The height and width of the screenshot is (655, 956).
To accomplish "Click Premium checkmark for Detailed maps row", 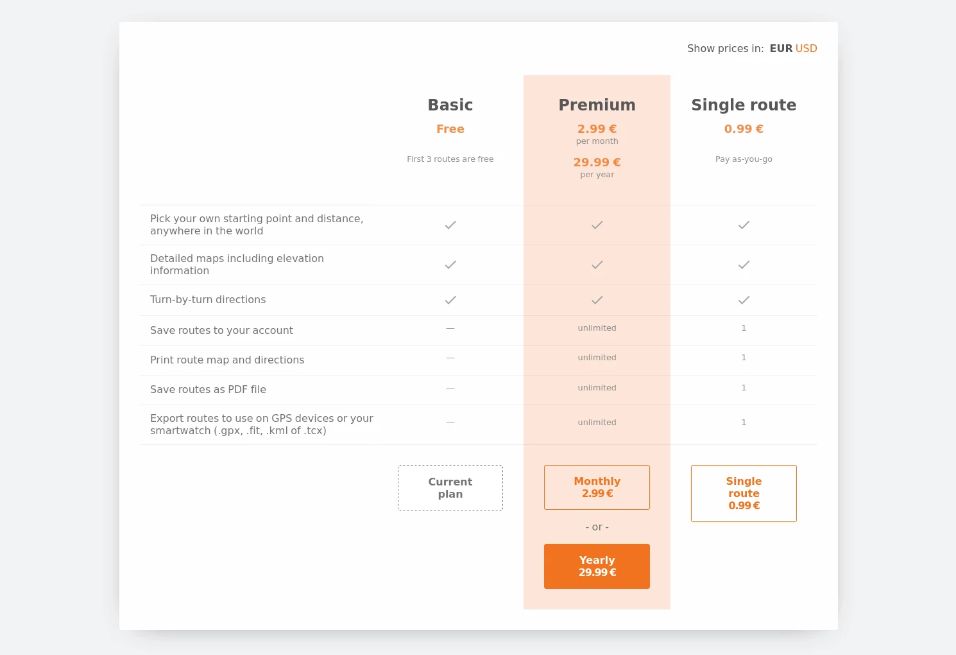I will [597, 265].
